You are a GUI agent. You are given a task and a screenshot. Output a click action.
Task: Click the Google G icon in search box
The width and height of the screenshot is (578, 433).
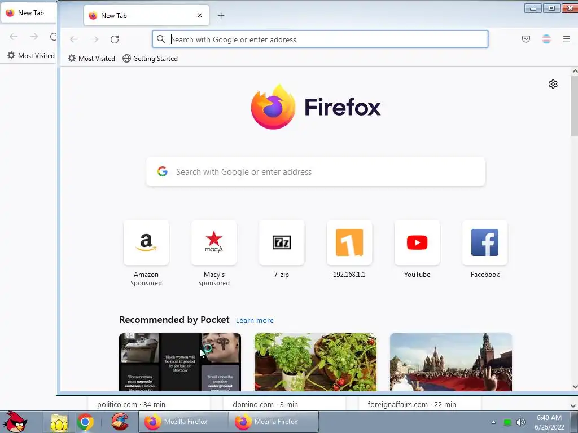pyautogui.click(x=163, y=171)
